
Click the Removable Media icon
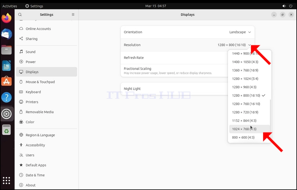pyautogui.click(x=21, y=112)
